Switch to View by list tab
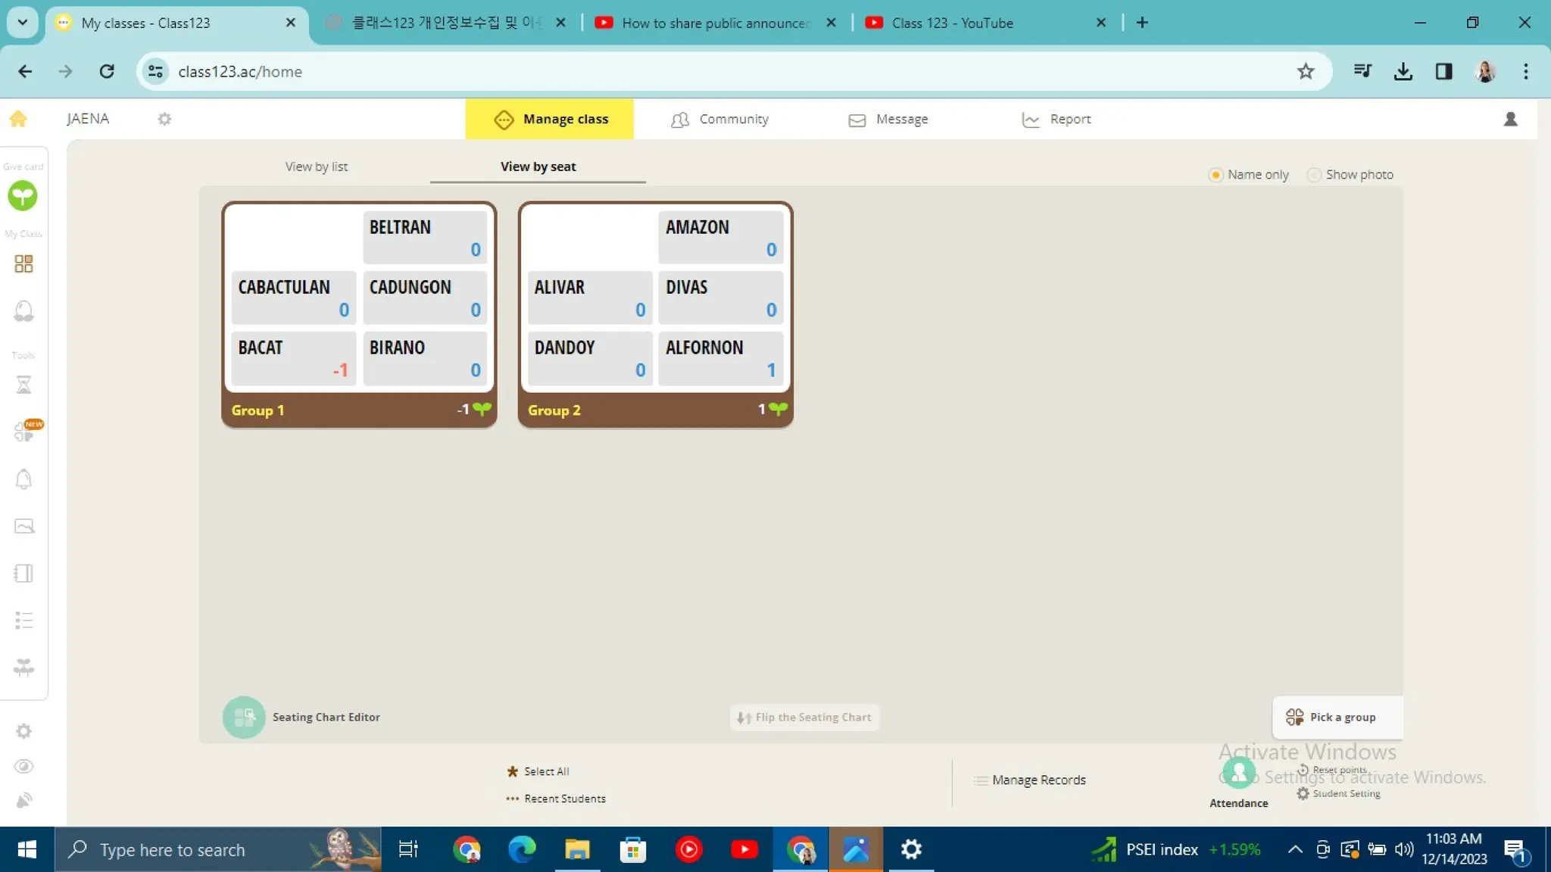1551x872 pixels. pos(317,167)
